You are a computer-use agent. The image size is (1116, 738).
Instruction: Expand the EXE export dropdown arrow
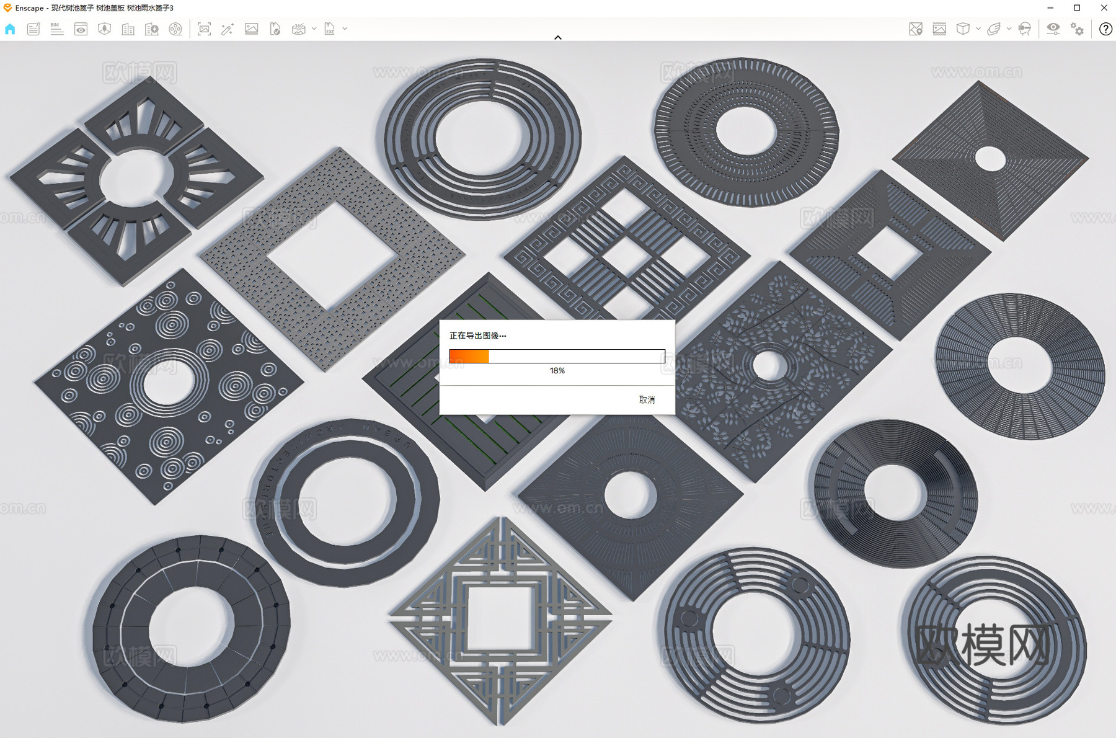345,29
